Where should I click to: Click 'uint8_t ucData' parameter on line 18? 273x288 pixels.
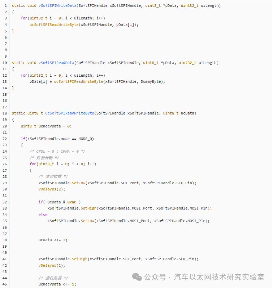[x=178, y=113]
